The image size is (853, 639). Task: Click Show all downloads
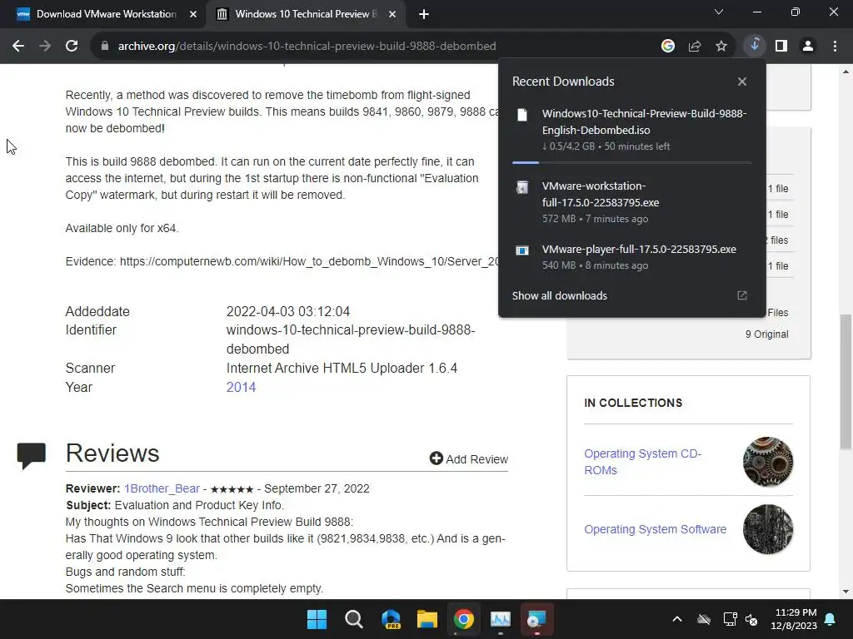click(x=559, y=295)
